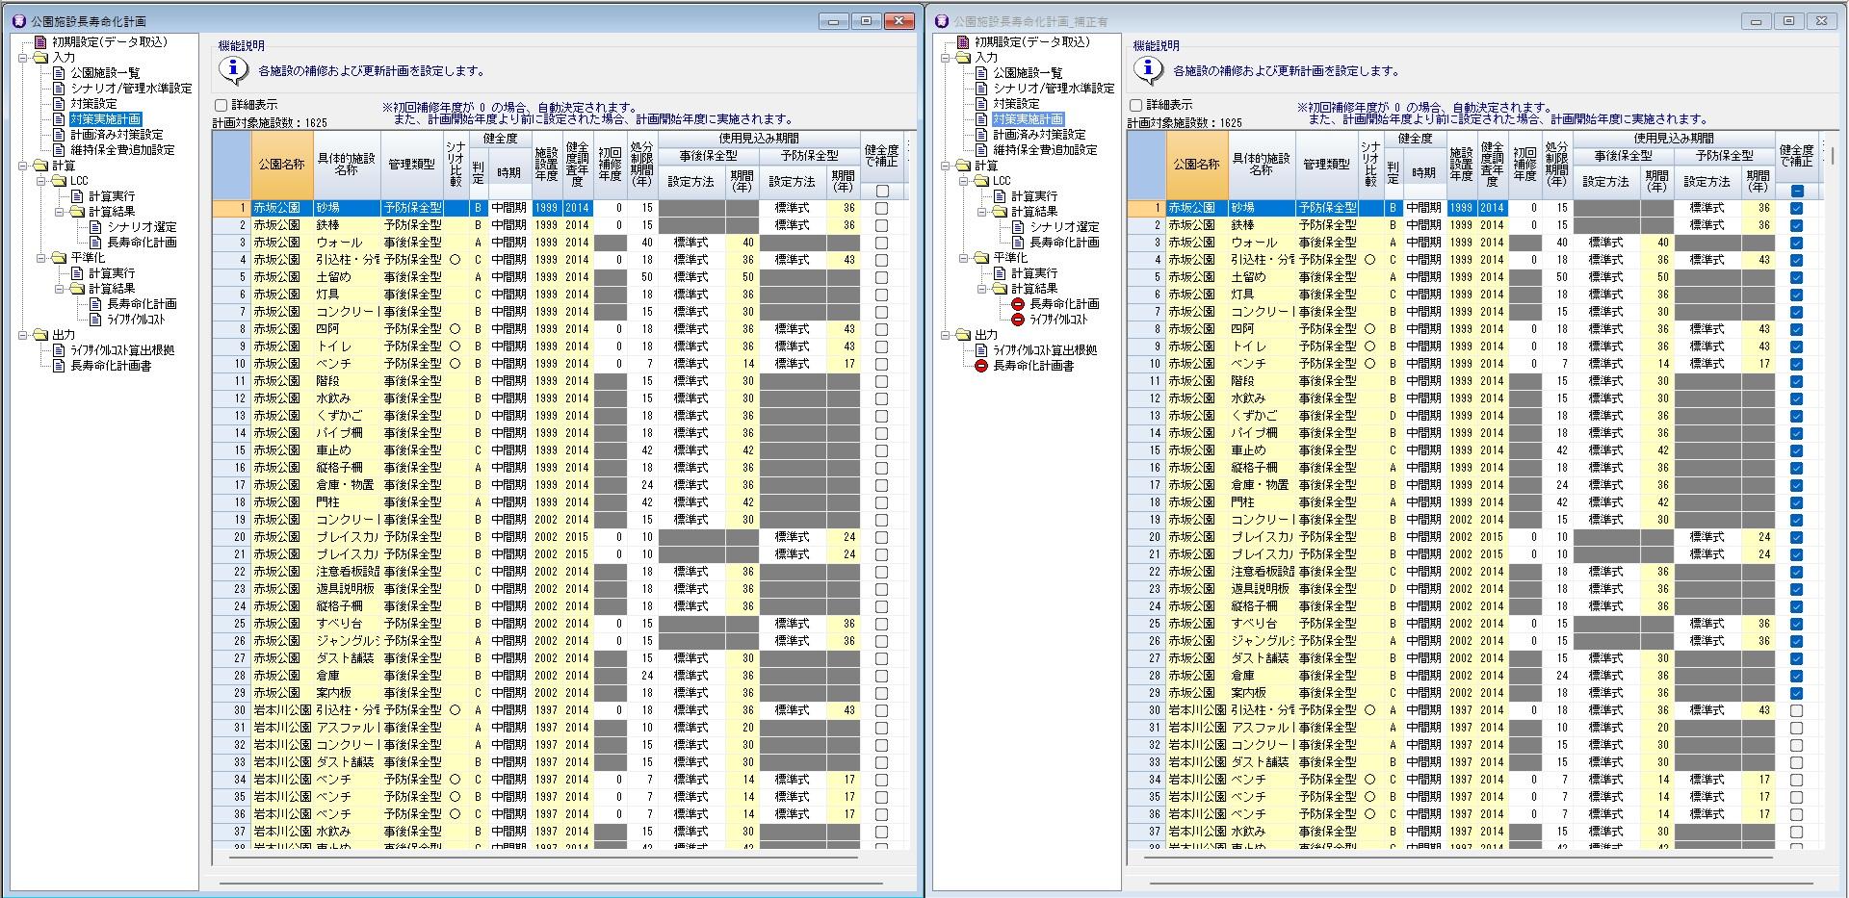Enable 詳細表示 checkbox in left window
Viewport: 1849px width, 898px height.
pyautogui.click(x=221, y=105)
